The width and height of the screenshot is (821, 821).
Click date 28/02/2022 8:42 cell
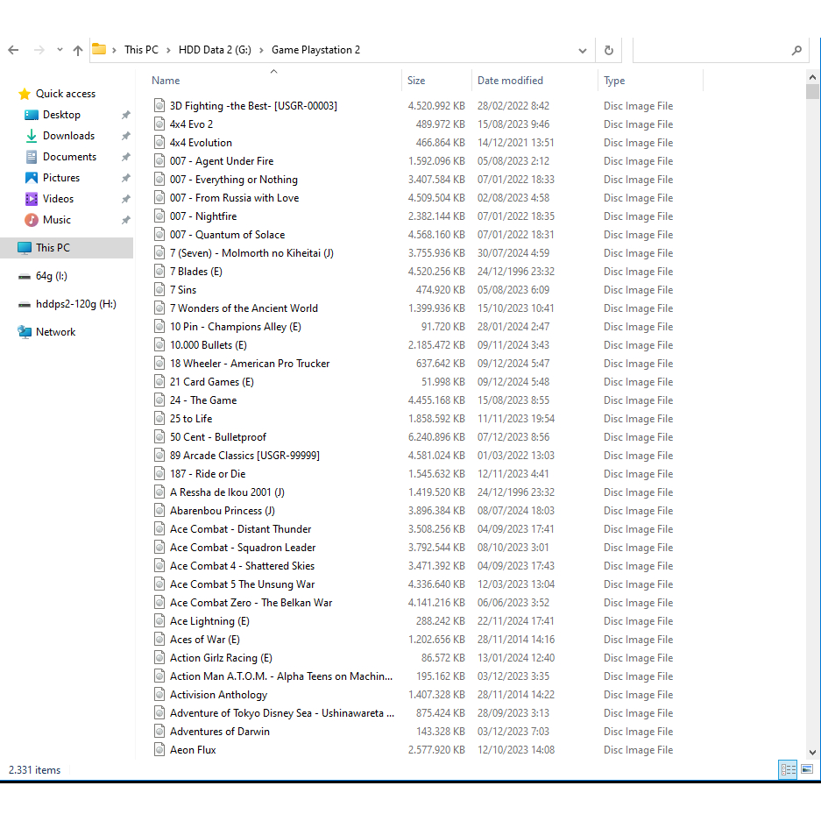pyautogui.click(x=513, y=106)
